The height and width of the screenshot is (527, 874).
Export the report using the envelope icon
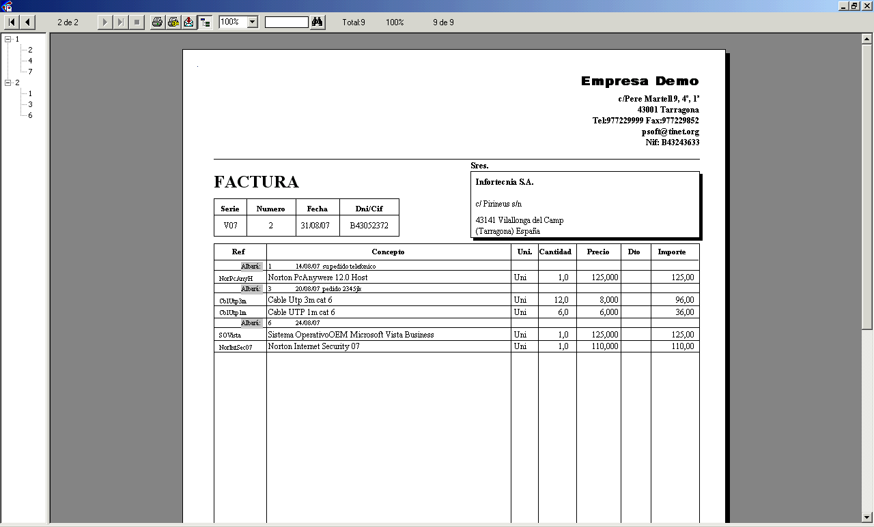[x=189, y=22]
